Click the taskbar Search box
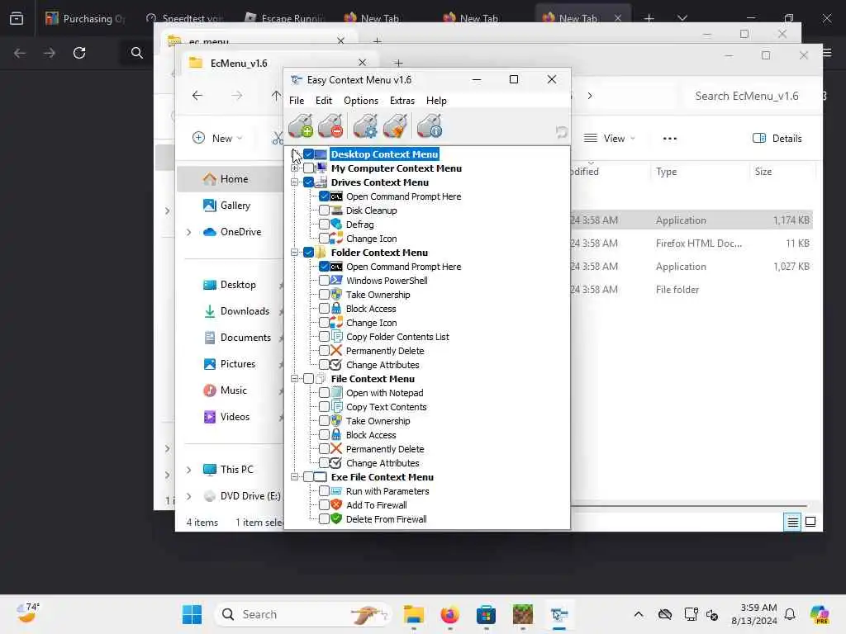 303,614
